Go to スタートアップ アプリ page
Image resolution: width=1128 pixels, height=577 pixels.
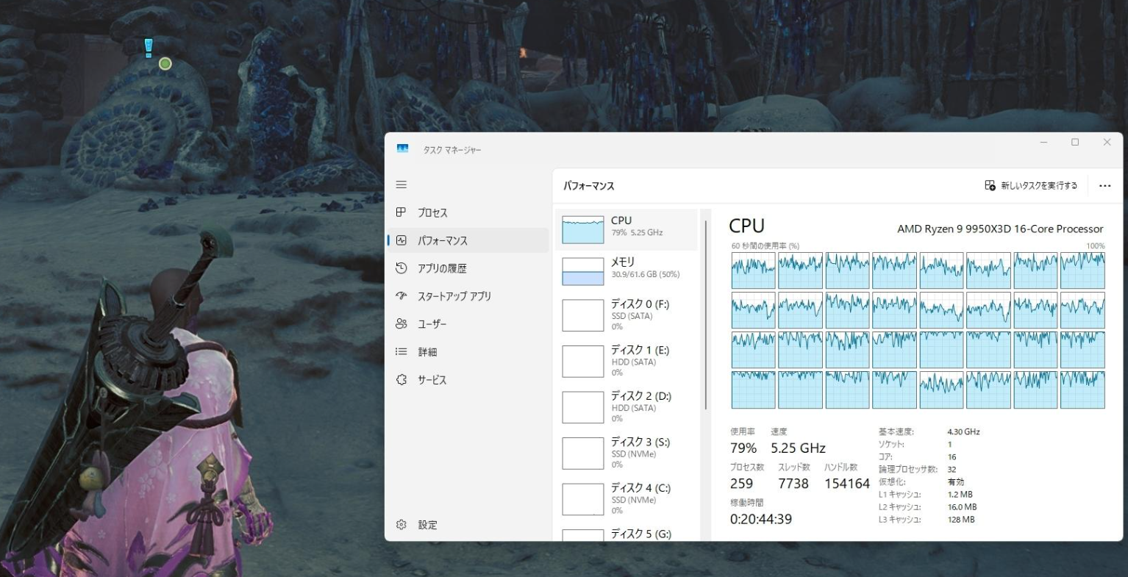468,296
